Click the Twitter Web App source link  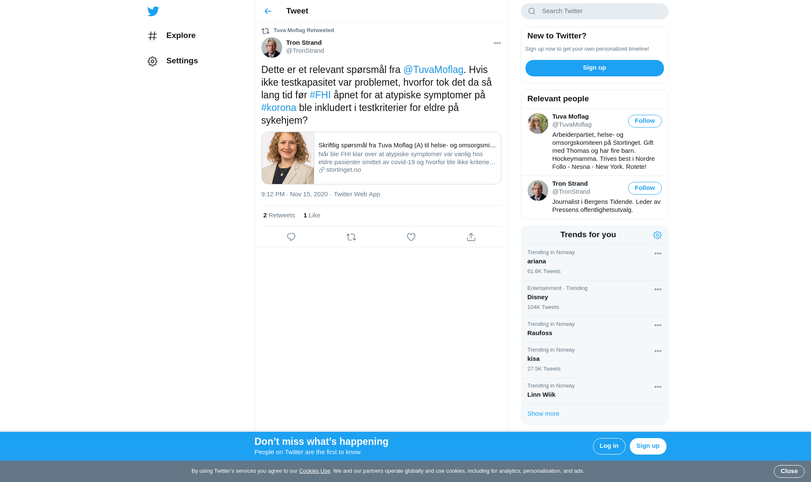(x=357, y=194)
